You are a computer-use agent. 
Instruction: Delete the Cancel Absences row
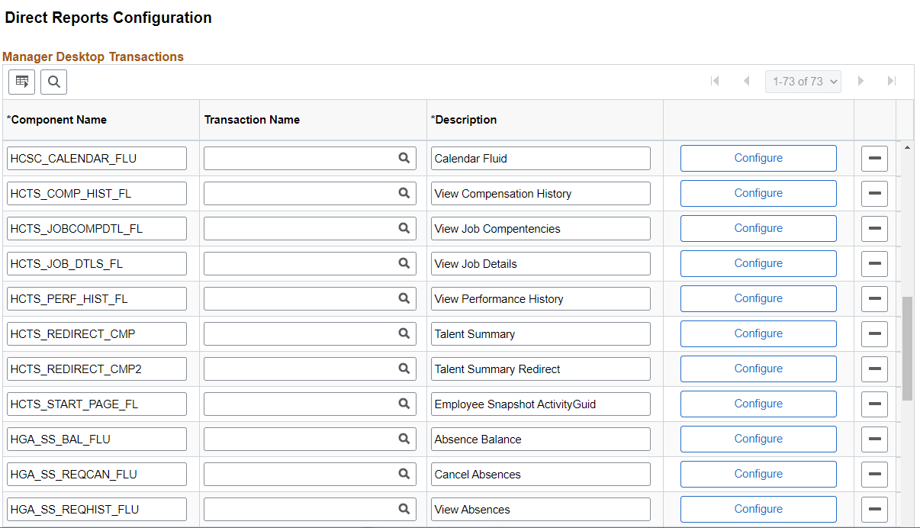tap(874, 474)
